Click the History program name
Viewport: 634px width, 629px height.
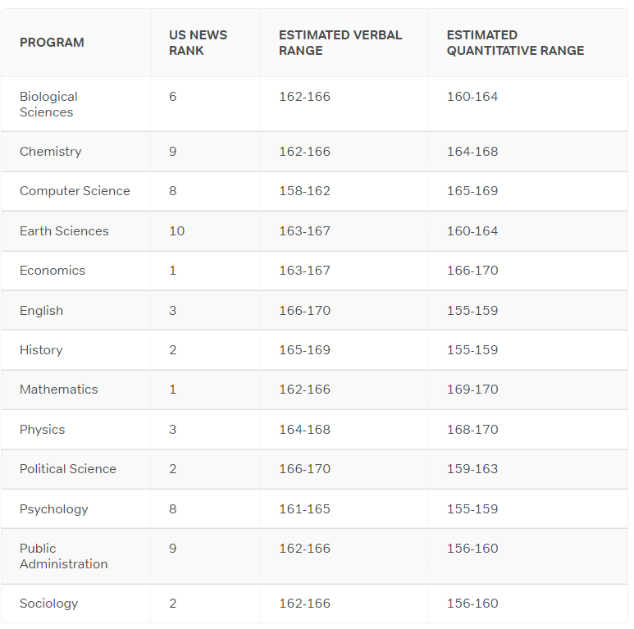(x=41, y=350)
